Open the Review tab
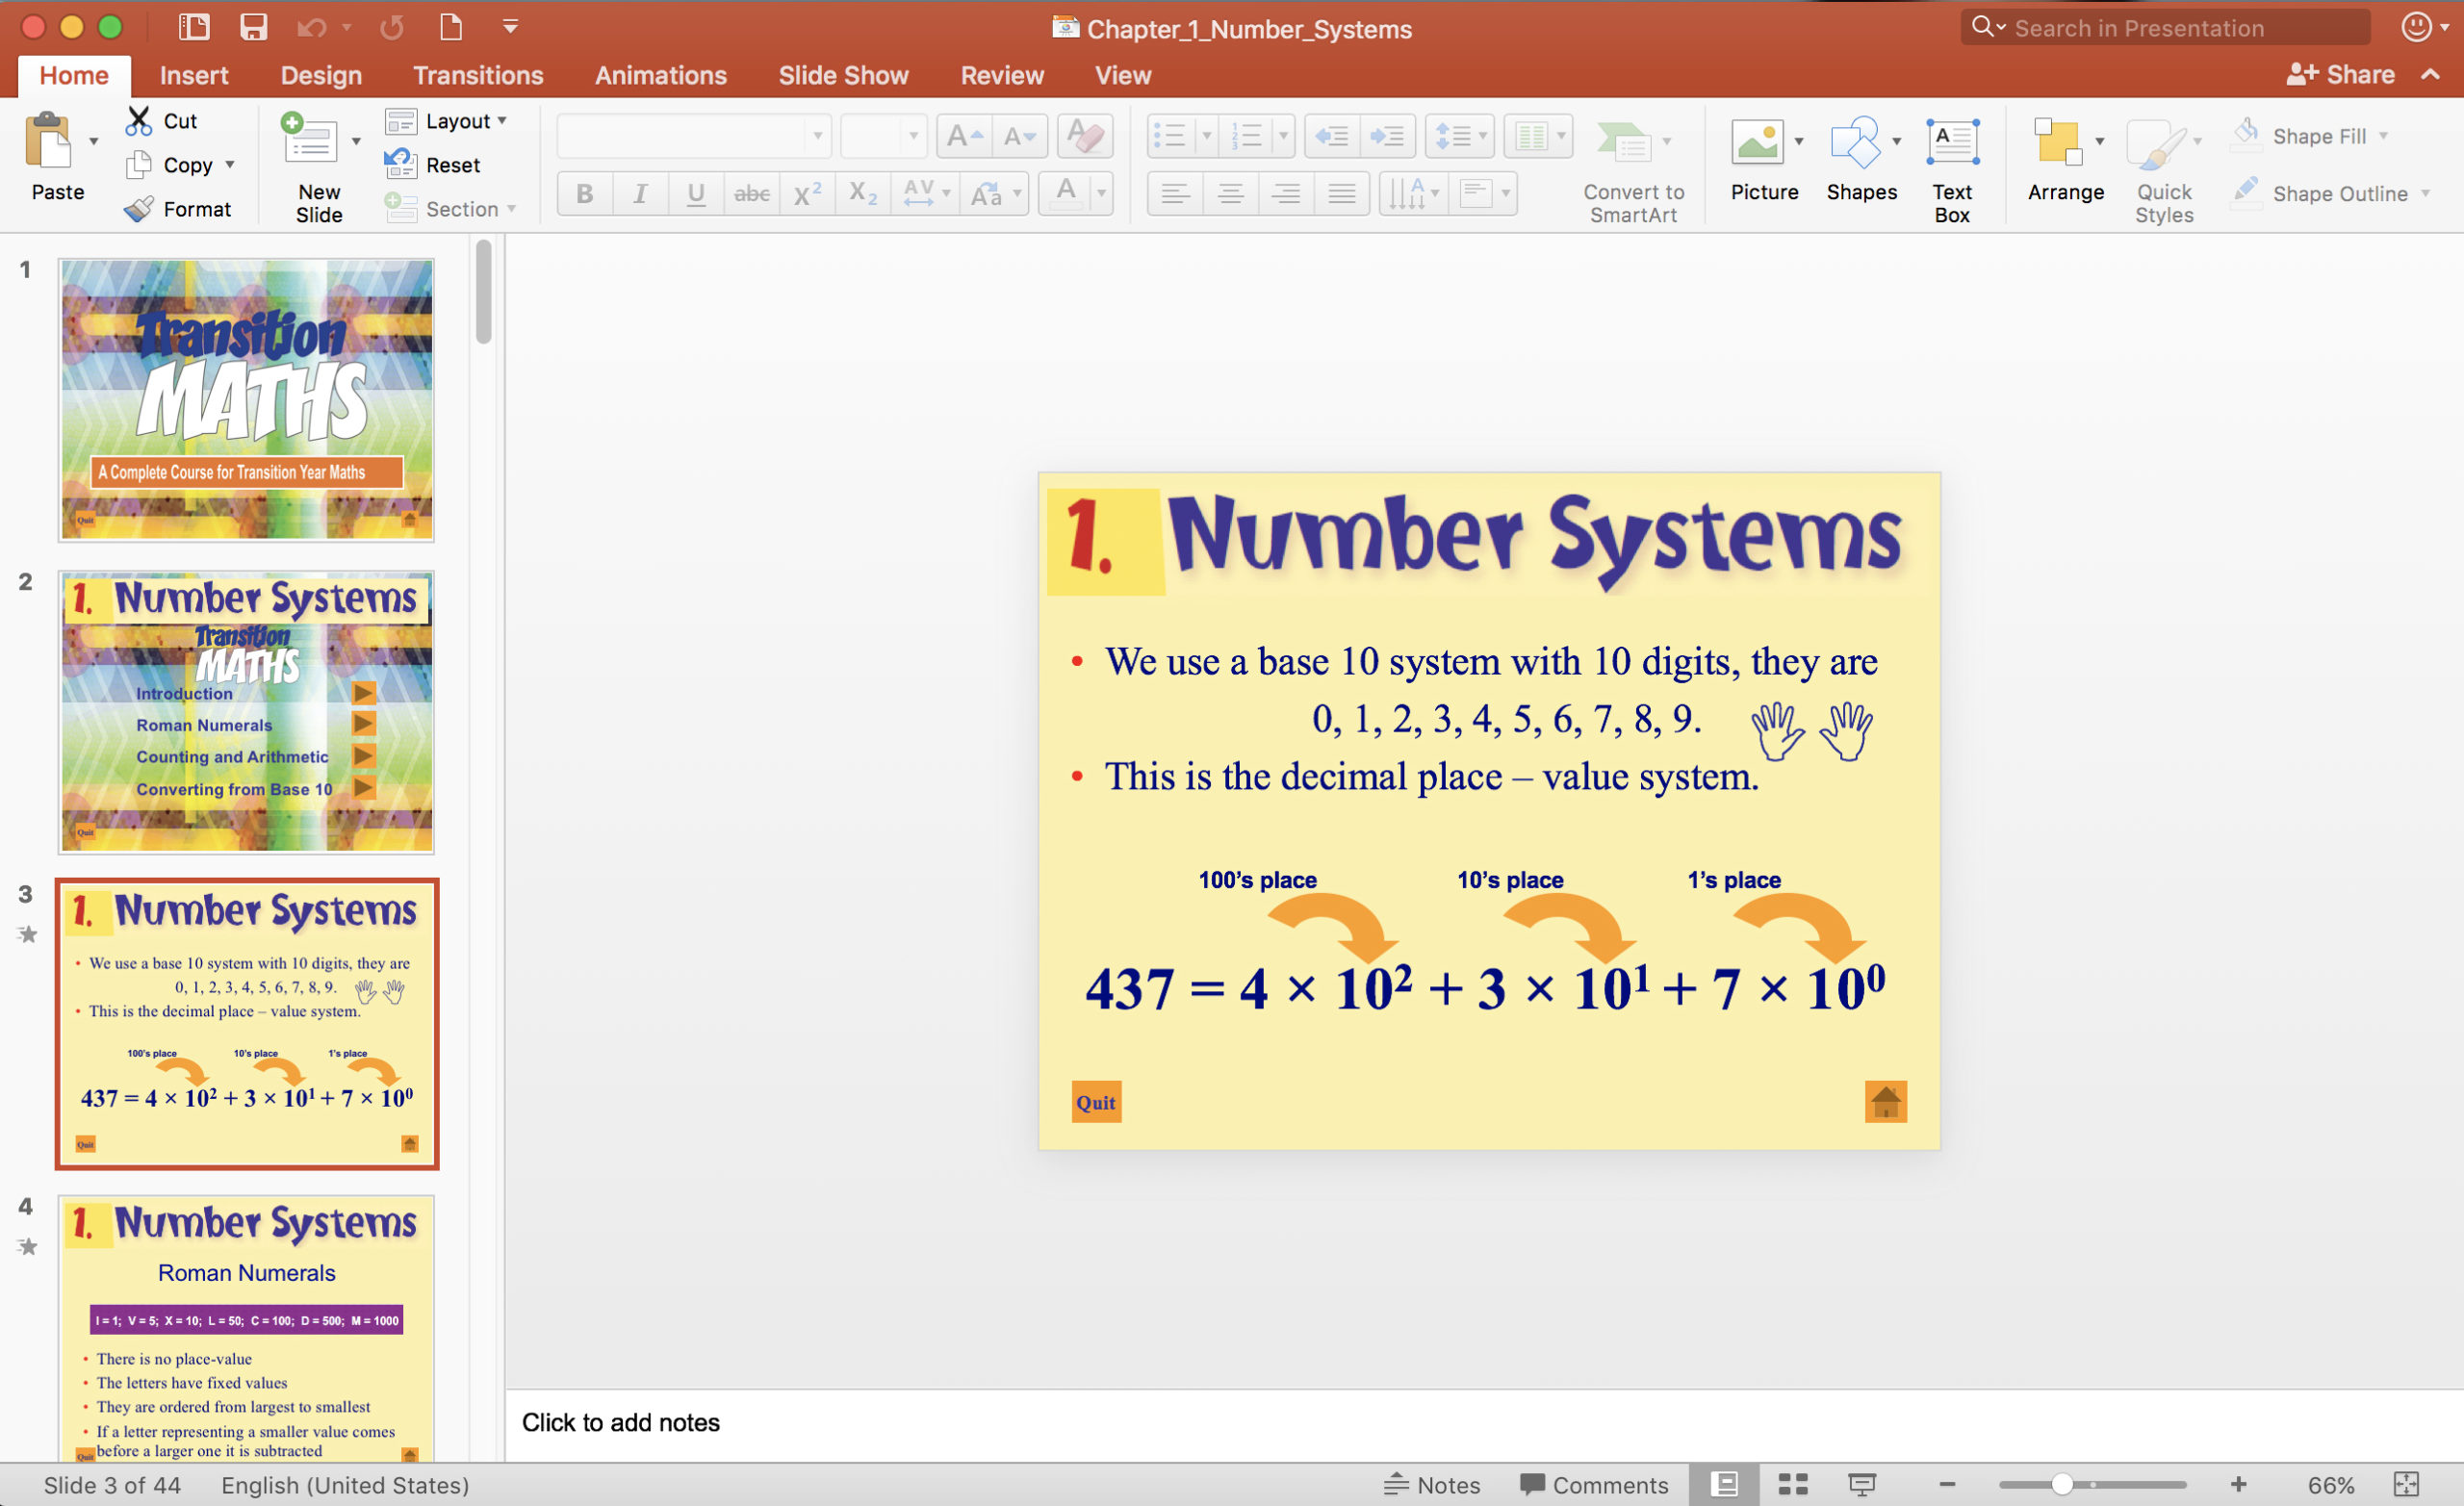 (1002, 75)
